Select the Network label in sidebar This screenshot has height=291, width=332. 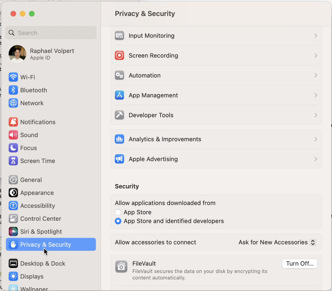(32, 103)
